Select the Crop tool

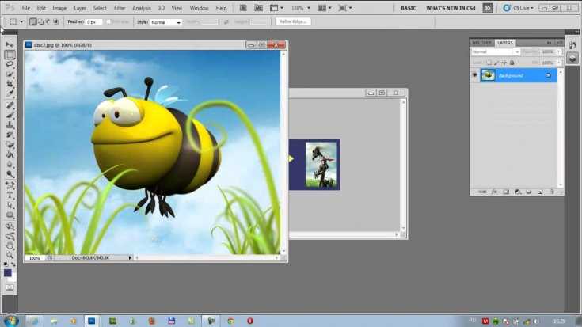10,84
